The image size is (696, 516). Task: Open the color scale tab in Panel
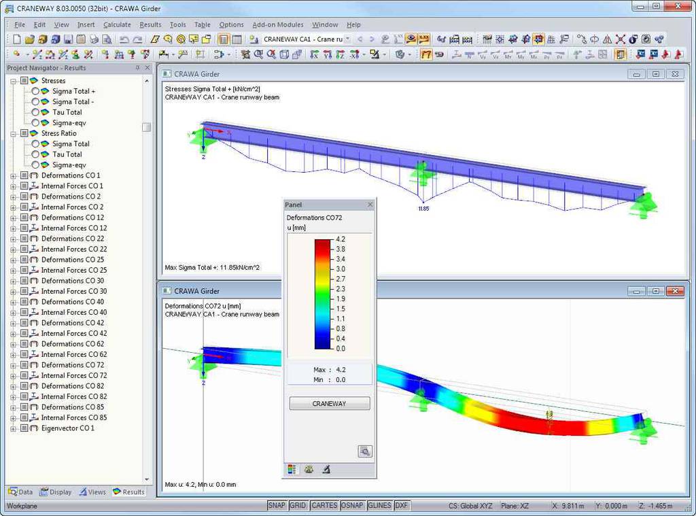click(292, 469)
